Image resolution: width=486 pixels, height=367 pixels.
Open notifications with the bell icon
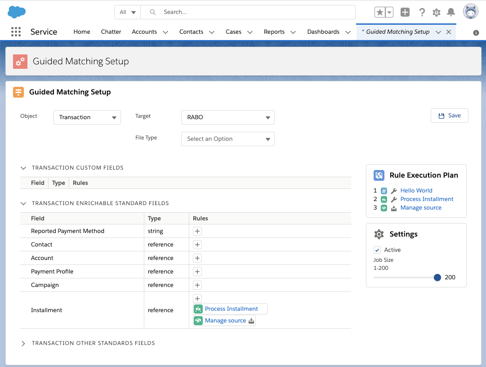click(x=450, y=12)
